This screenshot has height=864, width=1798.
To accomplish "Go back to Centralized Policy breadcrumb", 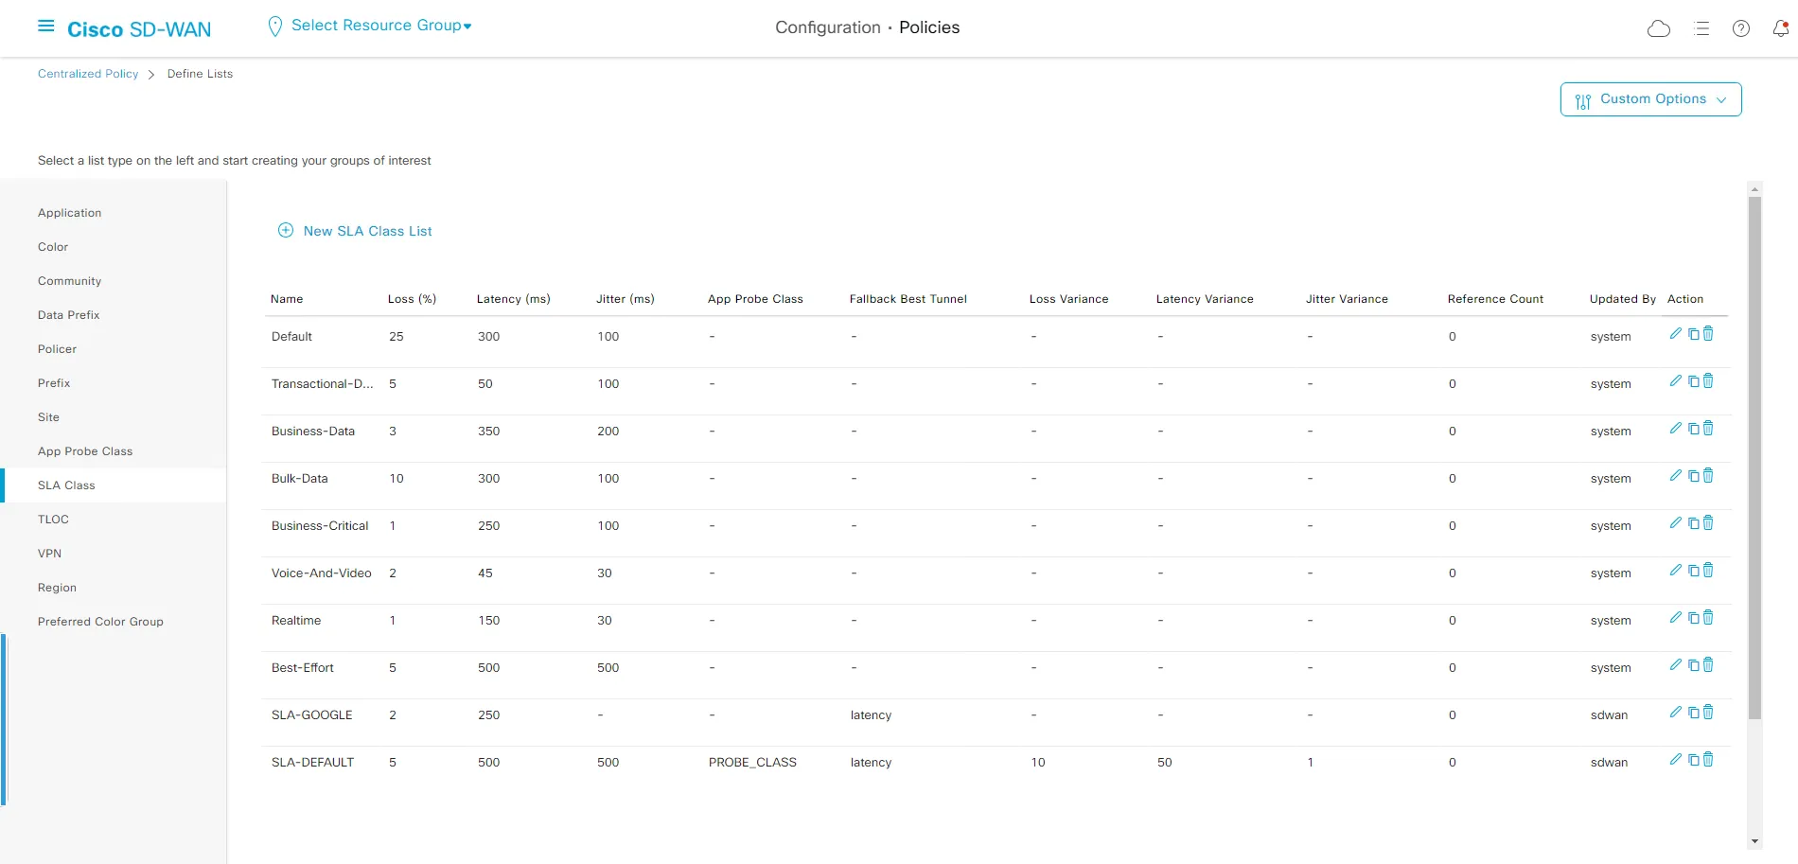I will coord(88,74).
